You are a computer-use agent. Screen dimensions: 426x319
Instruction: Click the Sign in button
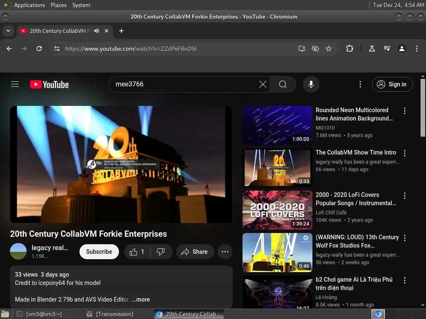pos(392,84)
